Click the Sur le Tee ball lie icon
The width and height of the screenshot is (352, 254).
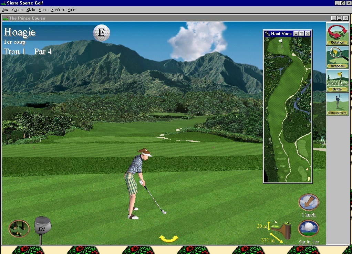309,229
